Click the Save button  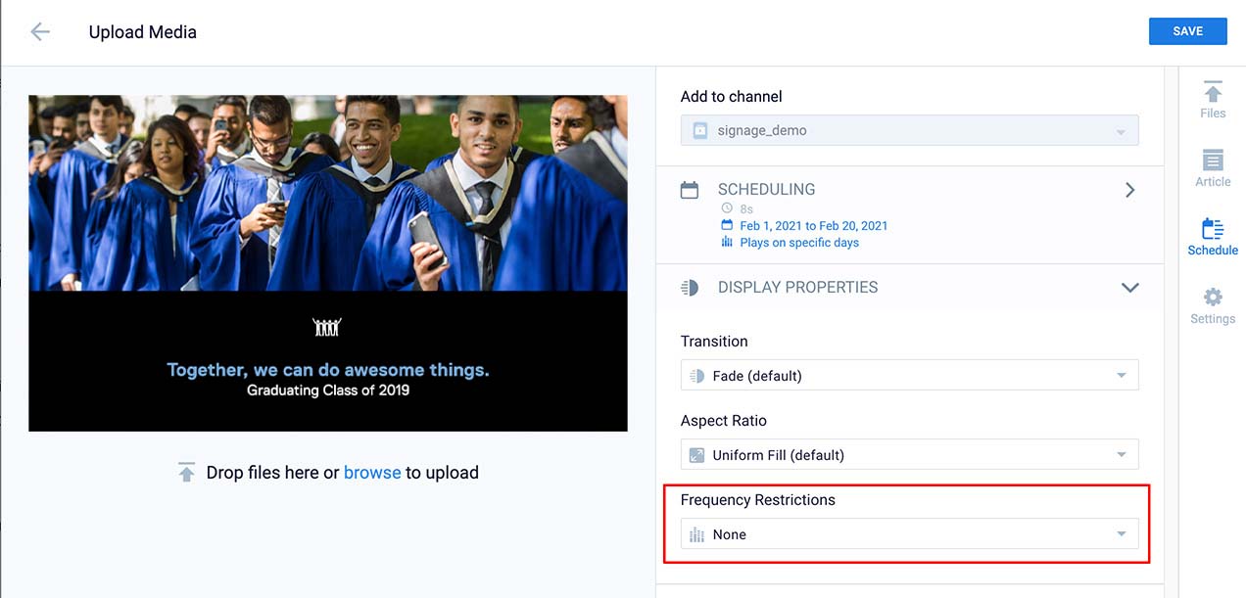(x=1187, y=31)
